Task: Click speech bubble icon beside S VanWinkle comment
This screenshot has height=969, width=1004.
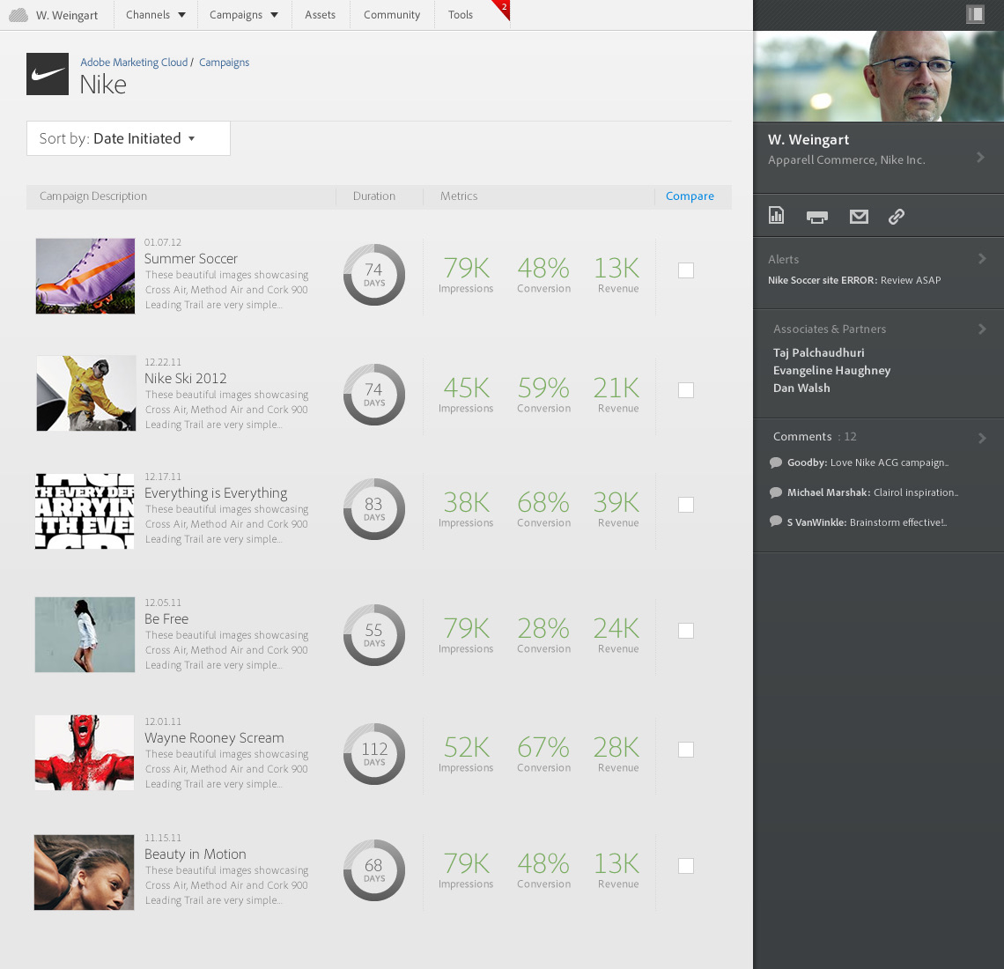Action: pos(775,521)
